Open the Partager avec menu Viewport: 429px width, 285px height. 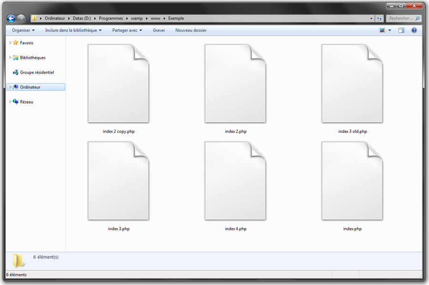tap(127, 30)
